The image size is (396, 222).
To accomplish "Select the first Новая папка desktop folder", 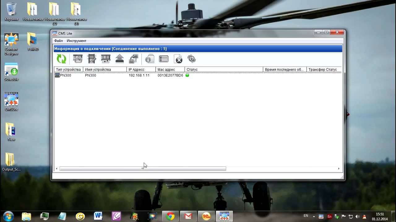I will point(32,12).
